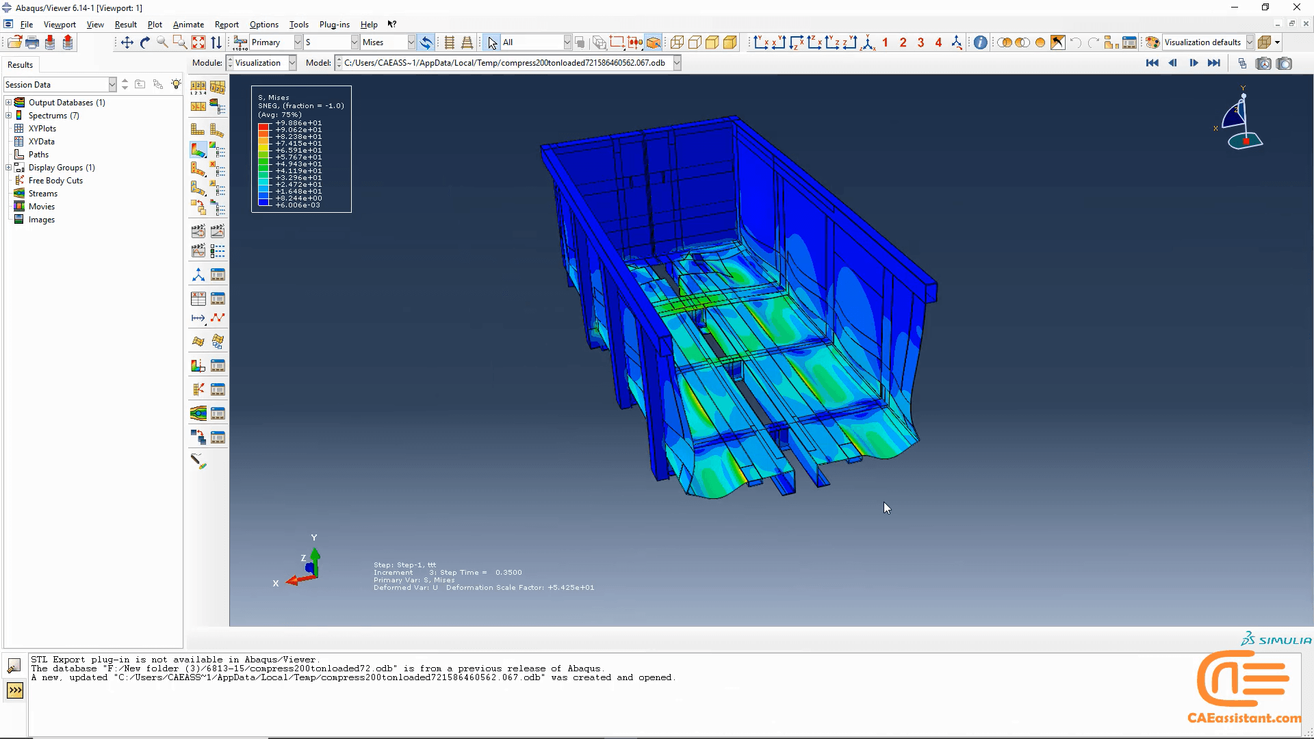Screen dimensions: 1314x739
Task: Switch to the Results tab
Action: pyautogui.click(x=20, y=65)
